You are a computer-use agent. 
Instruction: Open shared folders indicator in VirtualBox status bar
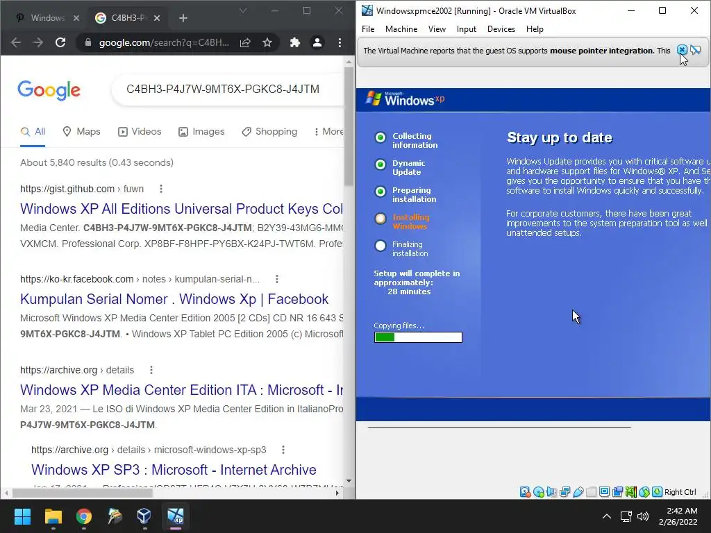click(x=592, y=492)
